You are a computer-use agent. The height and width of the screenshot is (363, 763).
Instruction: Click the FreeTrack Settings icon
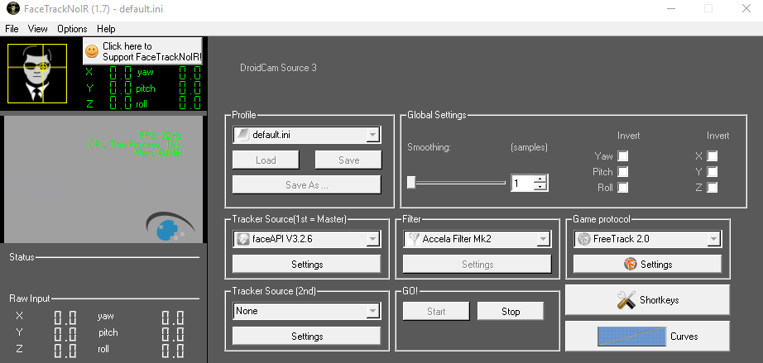click(x=630, y=264)
